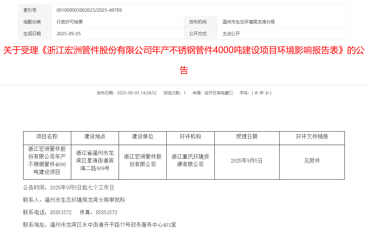This screenshot has height=232, width=369.
Task: Set font size to 大 (large)
Action: (x=256, y=93)
